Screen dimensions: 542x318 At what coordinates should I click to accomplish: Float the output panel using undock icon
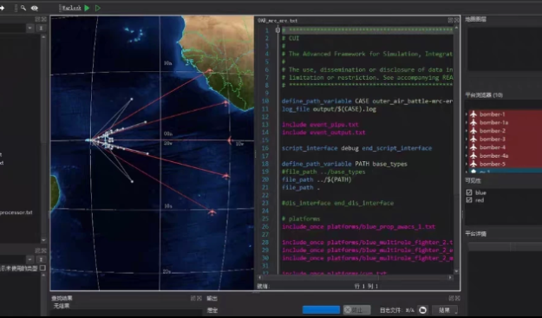point(451,298)
